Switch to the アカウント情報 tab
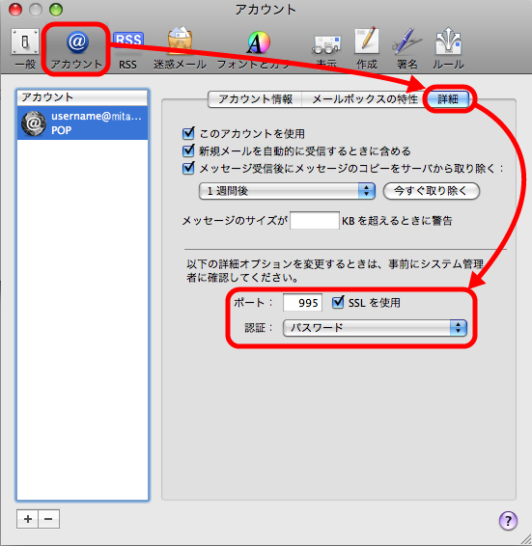The height and width of the screenshot is (546, 532). pyautogui.click(x=255, y=99)
